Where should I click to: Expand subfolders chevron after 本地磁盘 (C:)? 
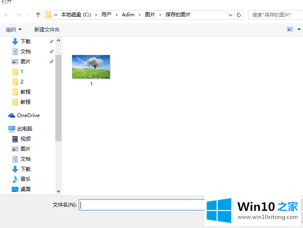pyautogui.click(x=96, y=15)
